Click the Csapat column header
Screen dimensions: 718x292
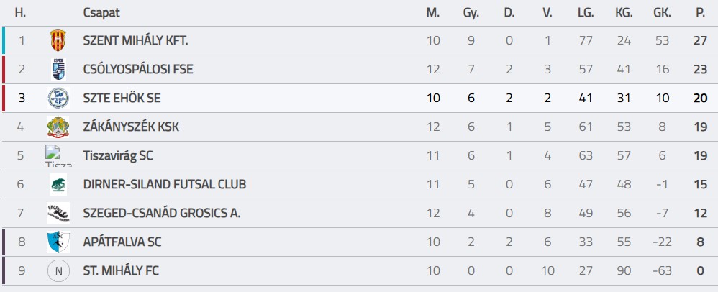tap(101, 13)
